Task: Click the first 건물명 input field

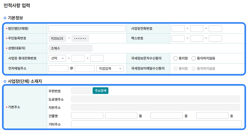Action: tap(87, 116)
